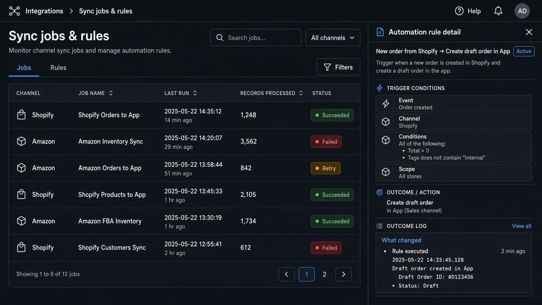Image resolution: width=542 pixels, height=305 pixels.
Task: Click the cube icon in the Scope card
Action: 386,172
